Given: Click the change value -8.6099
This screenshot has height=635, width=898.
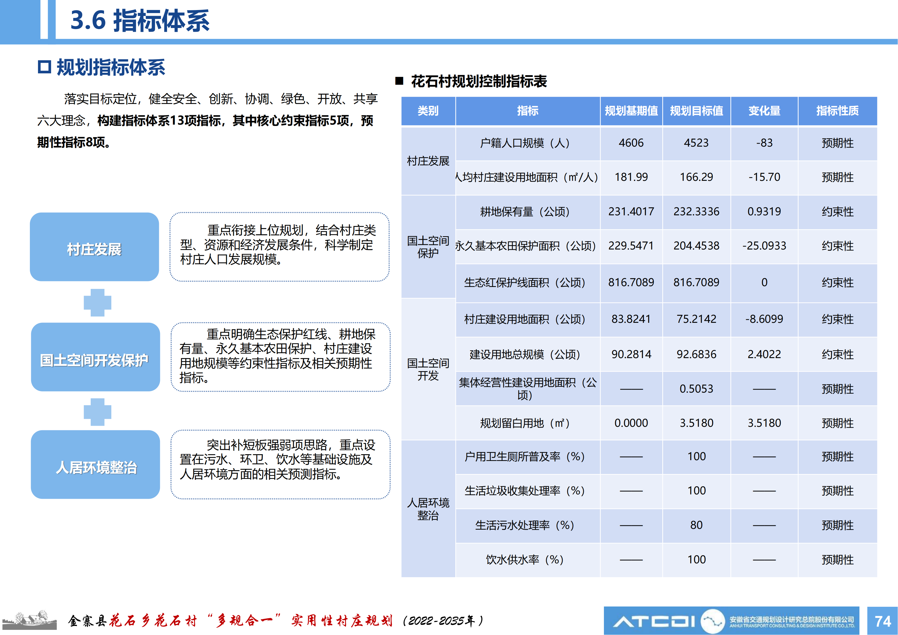Looking at the screenshot, I should coord(764,319).
